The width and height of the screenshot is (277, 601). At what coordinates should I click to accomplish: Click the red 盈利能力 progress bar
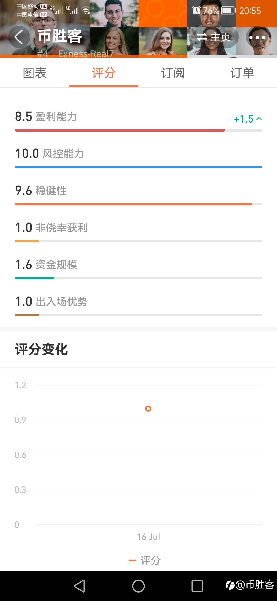120,130
